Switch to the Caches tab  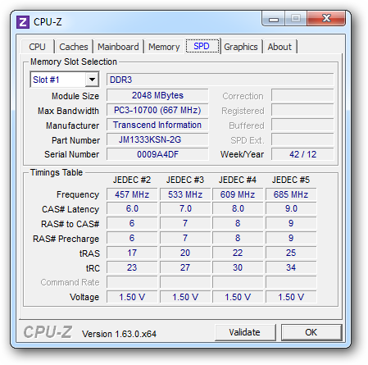pyautogui.click(x=74, y=47)
